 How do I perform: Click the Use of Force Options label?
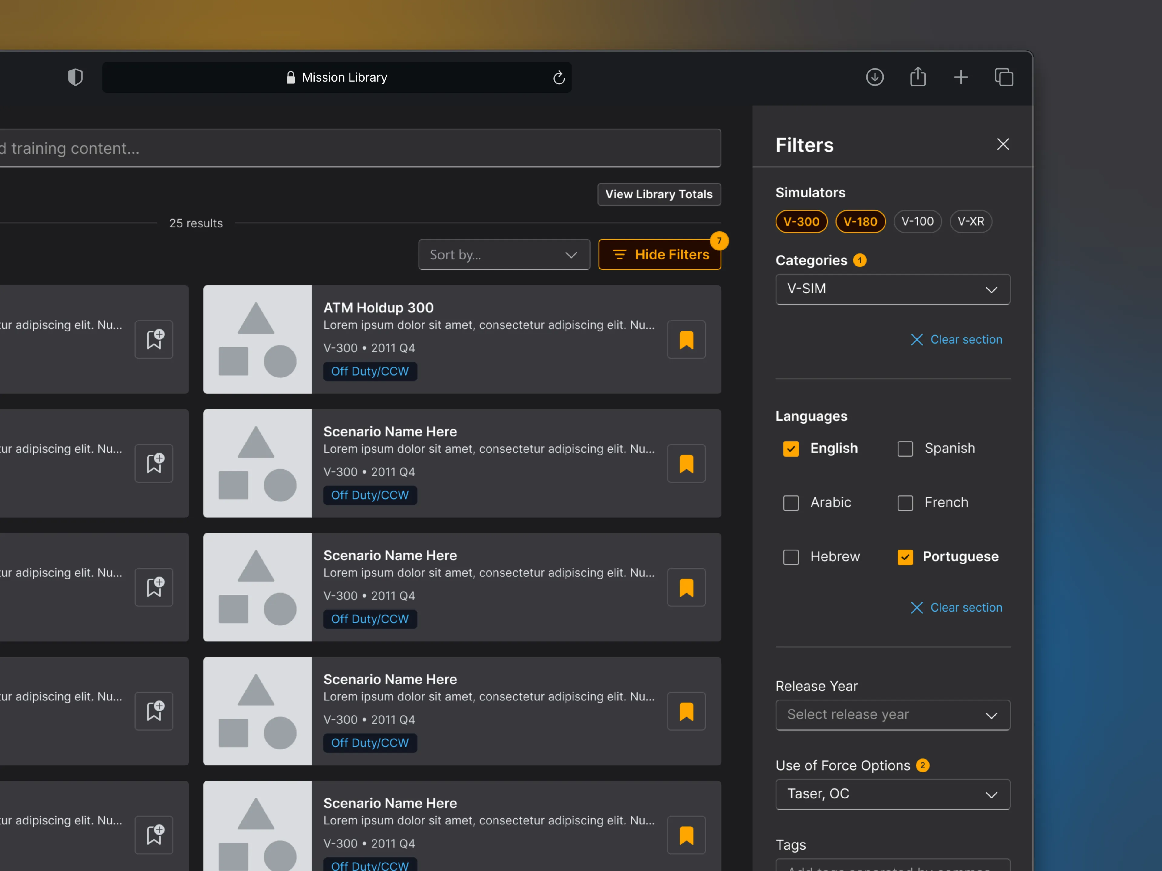click(843, 765)
